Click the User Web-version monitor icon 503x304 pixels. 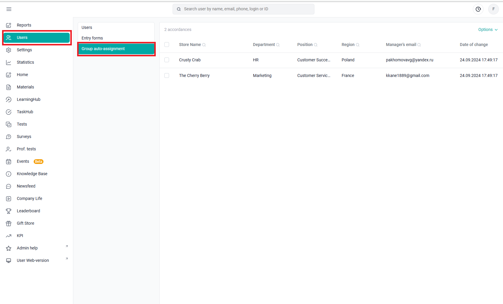point(9,261)
